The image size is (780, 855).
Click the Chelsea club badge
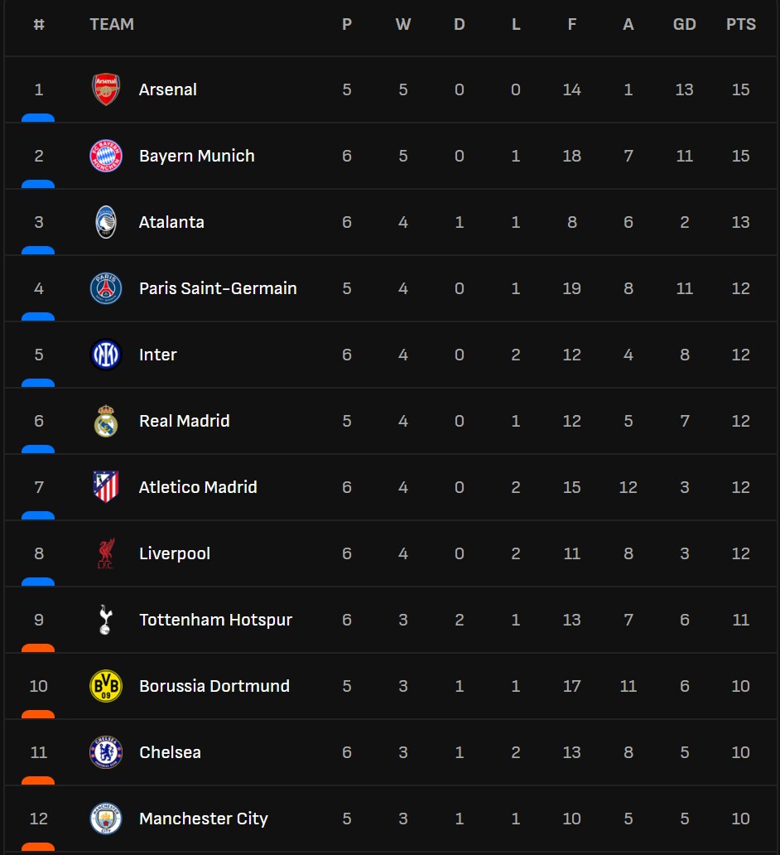[x=106, y=752]
